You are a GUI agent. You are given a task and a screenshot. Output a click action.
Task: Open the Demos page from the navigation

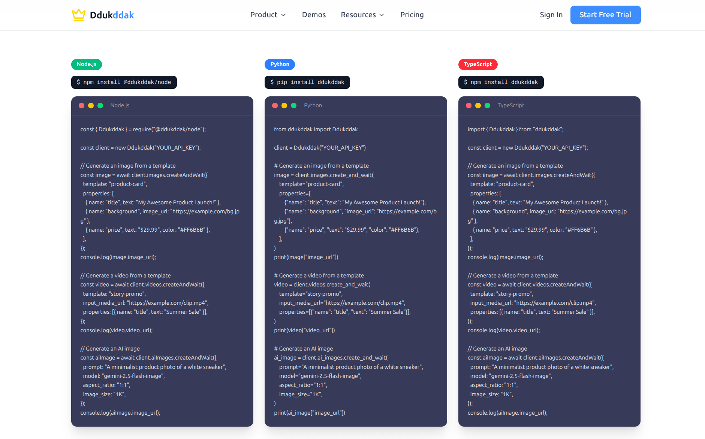(314, 15)
